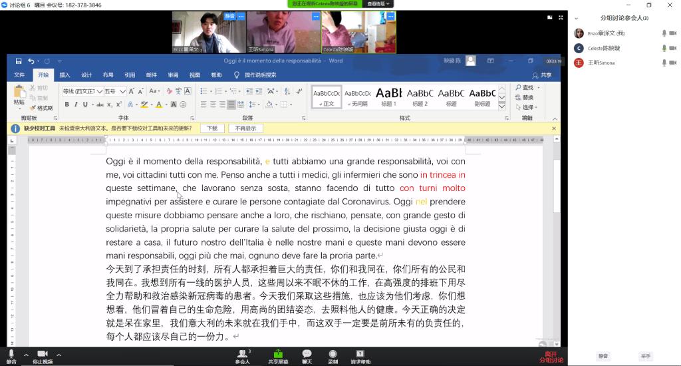Open the font name dropdown

(x=100, y=91)
